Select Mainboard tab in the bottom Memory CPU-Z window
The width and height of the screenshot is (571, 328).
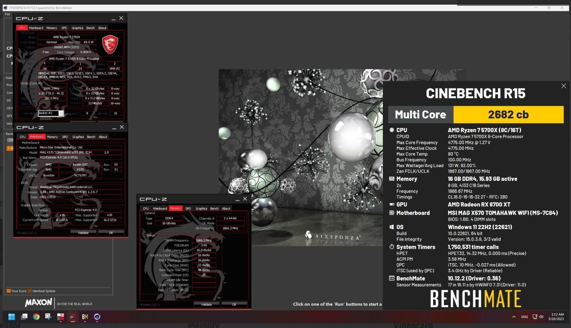(160, 209)
